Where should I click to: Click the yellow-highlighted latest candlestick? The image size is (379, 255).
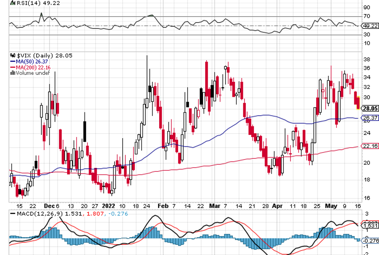358,102
